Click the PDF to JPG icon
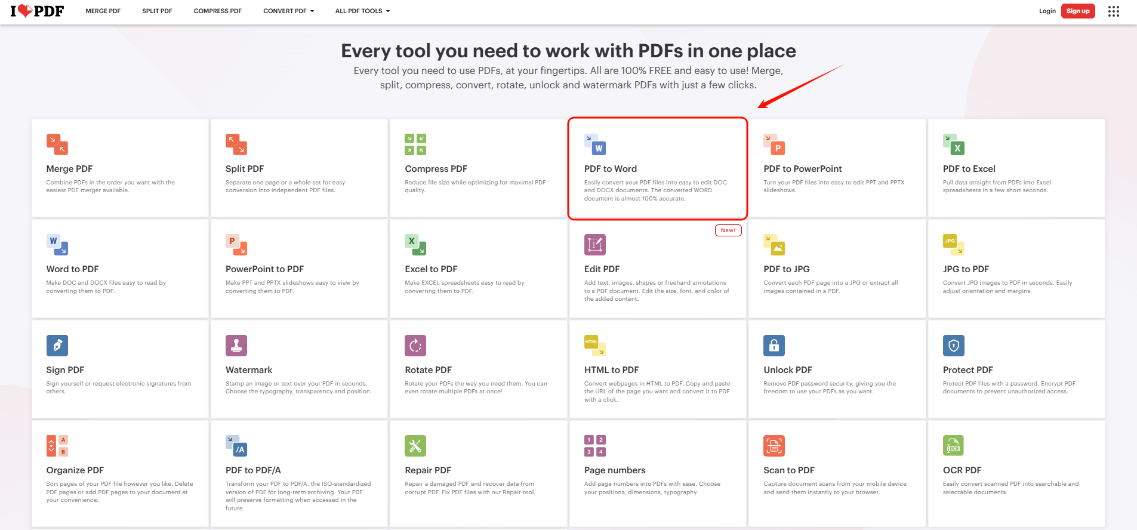The image size is (1137, 530). pyautogui.click(x=774, y=245)
